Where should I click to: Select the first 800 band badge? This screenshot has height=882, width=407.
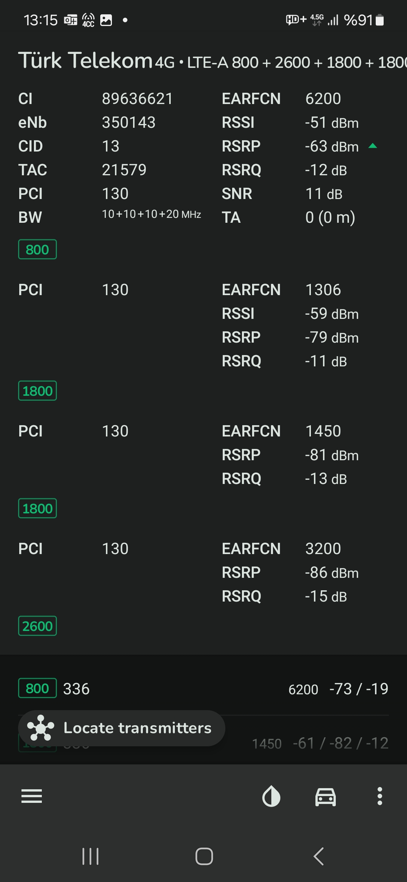pyautogui.click(x=37, y=250)
